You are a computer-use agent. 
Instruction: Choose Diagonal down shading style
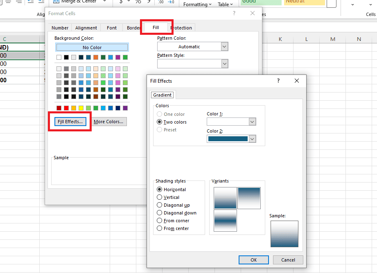(176, 213)
